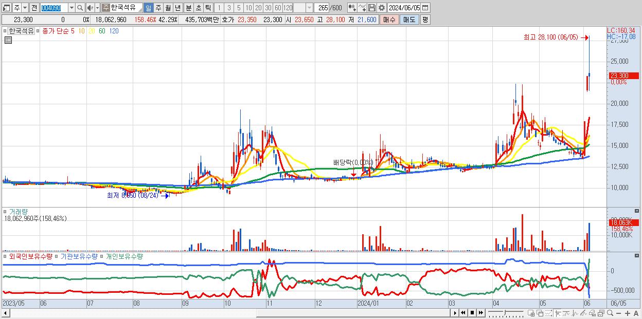The image size is (642, 319).
Task: Choose interval 120 button
Action: coord(288,8)
